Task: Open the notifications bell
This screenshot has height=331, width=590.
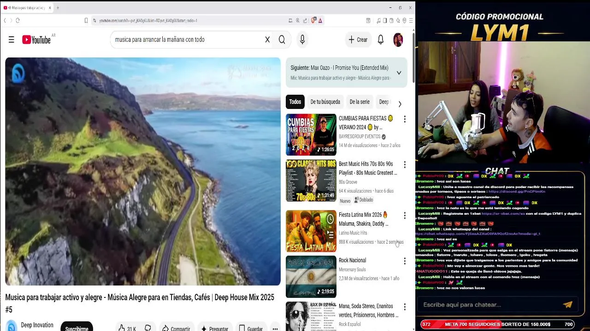Action: click(381, 40)
